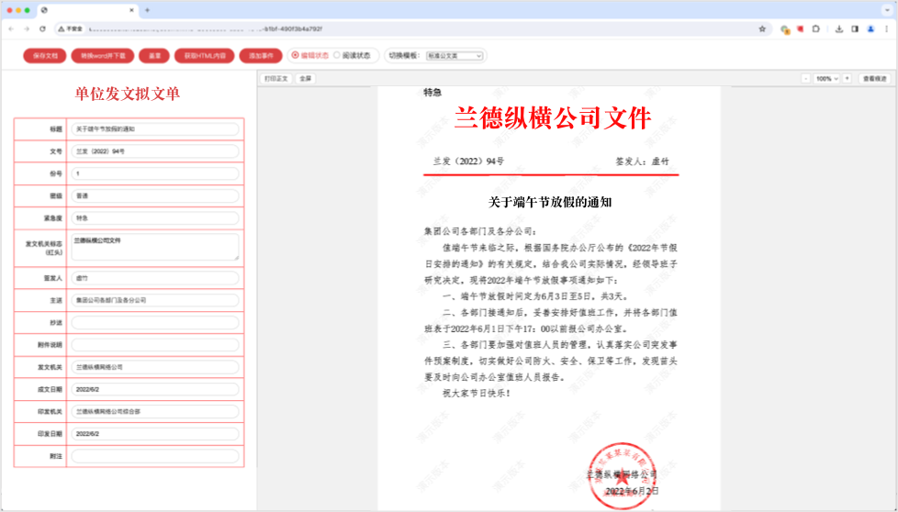Click the 签发人 input field
Viewport: 898px width, 512px height.
[154, 277]
